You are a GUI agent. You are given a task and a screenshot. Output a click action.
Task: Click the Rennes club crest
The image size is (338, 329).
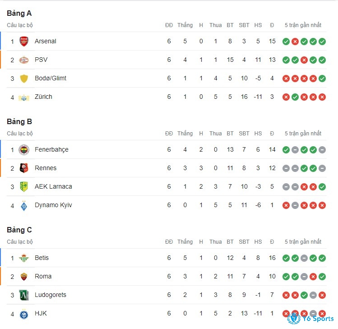tap(24, 168)
